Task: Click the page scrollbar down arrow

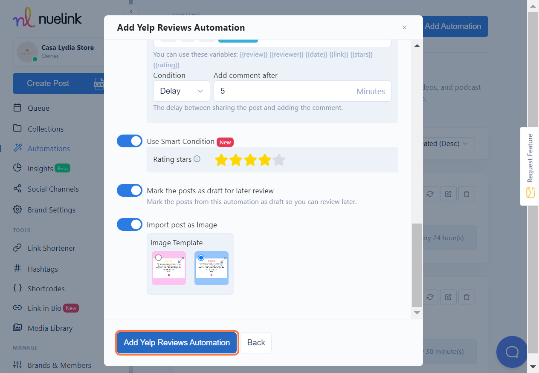Action: (533, 366)
